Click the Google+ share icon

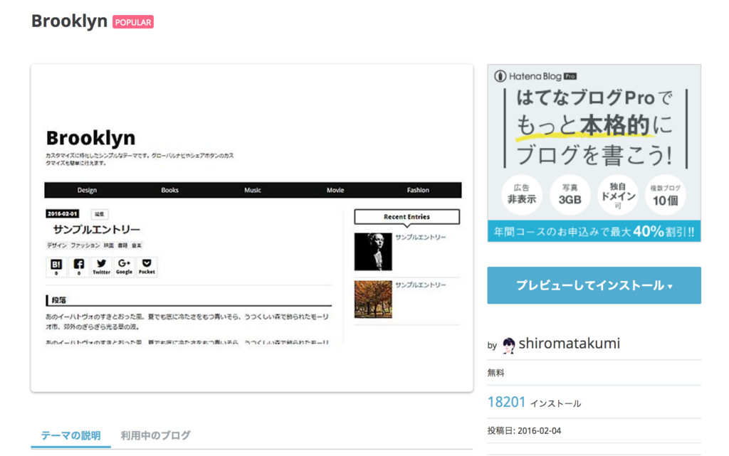[x=123, y=267]
